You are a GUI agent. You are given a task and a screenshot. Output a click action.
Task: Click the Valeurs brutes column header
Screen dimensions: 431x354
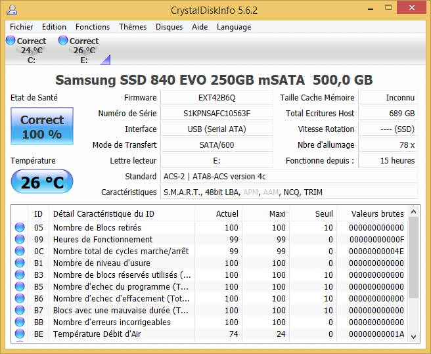pyautogui.click(x=377, y=214)
